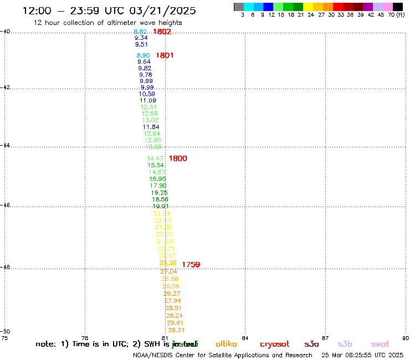The width and height of the screenshot is (410, 360).
Task: Click the wave height value 17.90
Action: (x=158, y=186)
